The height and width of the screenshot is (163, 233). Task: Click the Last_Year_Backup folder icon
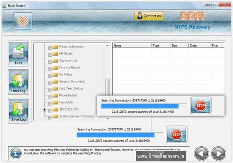pos(55,88)
